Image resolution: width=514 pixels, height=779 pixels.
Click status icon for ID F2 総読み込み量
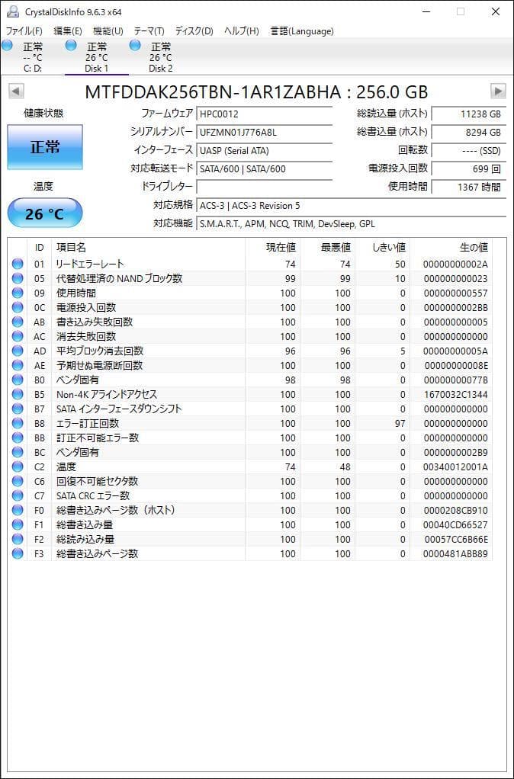tap(18, 539)
